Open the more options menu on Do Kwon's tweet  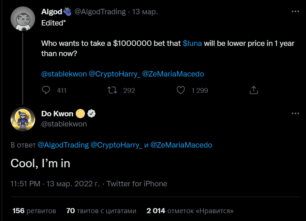pyautogui.click(x=295, y=113)
